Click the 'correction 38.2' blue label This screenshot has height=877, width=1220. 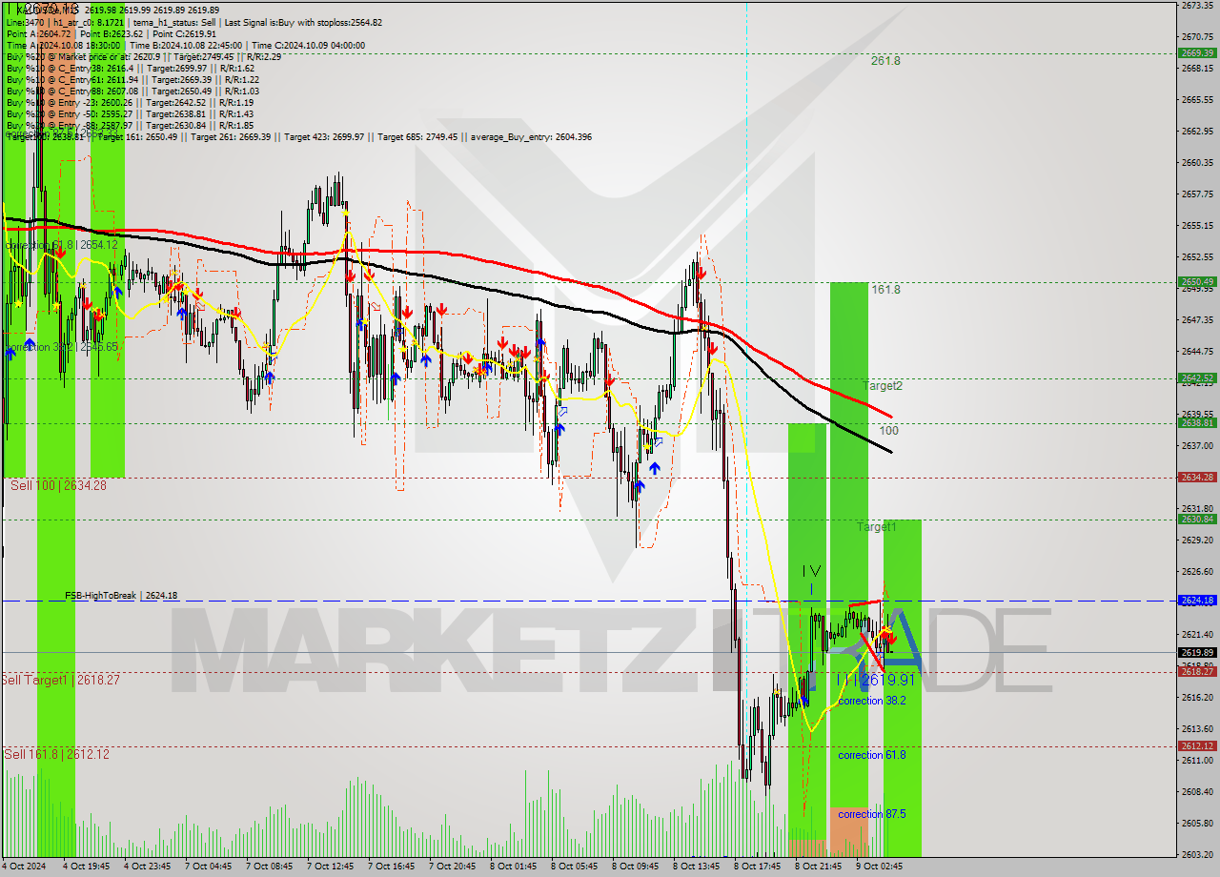[872, 701]
